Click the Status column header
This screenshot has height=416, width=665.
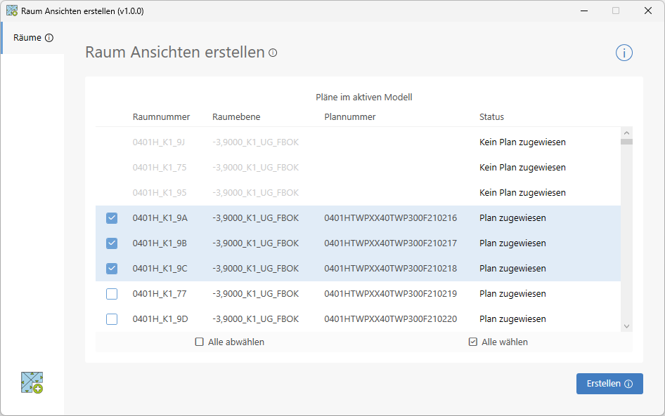coord(491,117)
